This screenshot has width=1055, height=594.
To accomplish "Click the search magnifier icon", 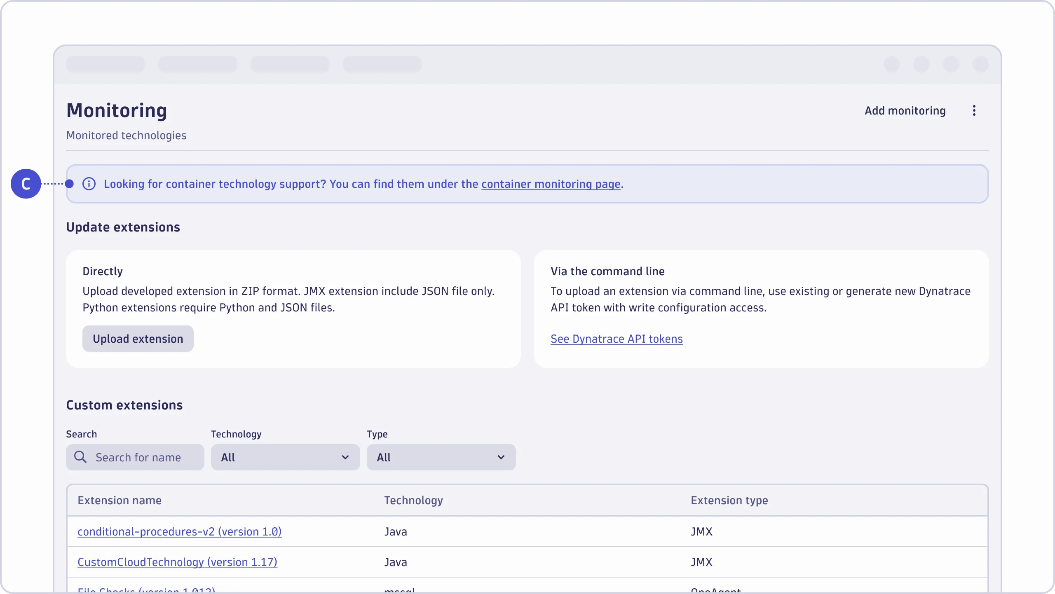I will point(80,457).
